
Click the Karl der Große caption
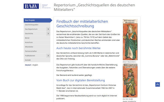coord(128,99)
